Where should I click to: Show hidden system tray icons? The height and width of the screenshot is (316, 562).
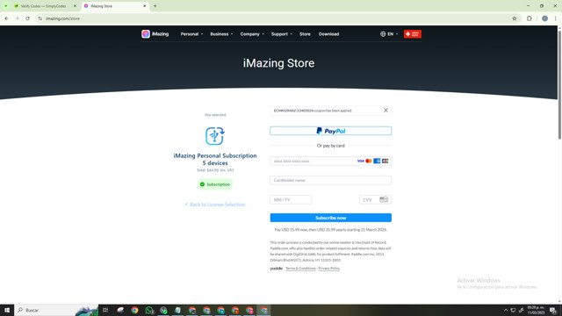click(506, 310)
